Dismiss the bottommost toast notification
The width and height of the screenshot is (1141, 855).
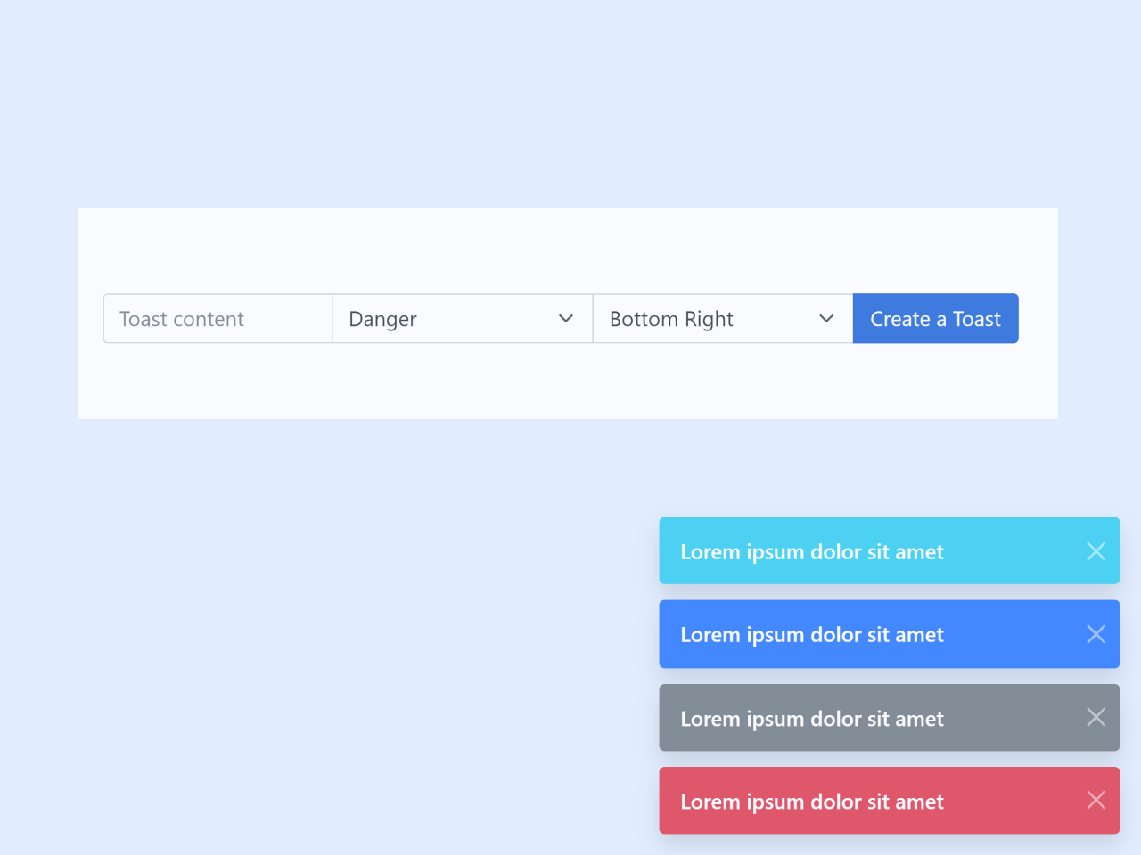pos(1096,800)
